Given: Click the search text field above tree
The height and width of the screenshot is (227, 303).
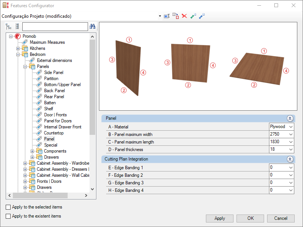Looking at the screenshot, I should coord(55,26).
